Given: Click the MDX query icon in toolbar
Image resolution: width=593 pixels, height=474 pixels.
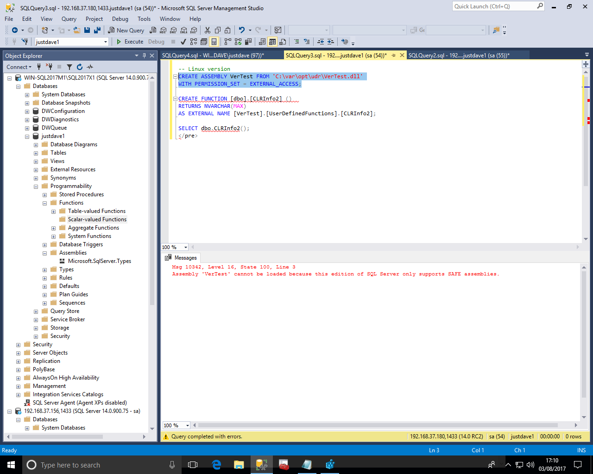Looking at the screenshot, I should click(163, 31).
